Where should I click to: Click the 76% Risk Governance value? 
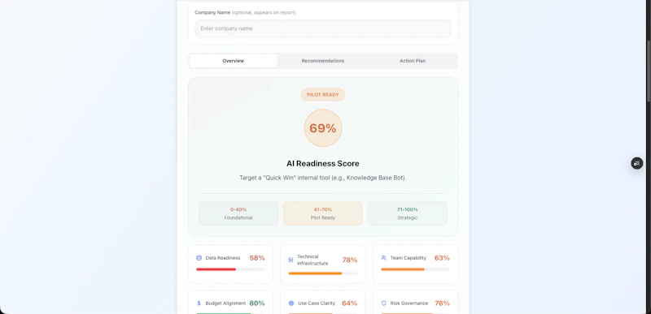[x=442, y=303]
